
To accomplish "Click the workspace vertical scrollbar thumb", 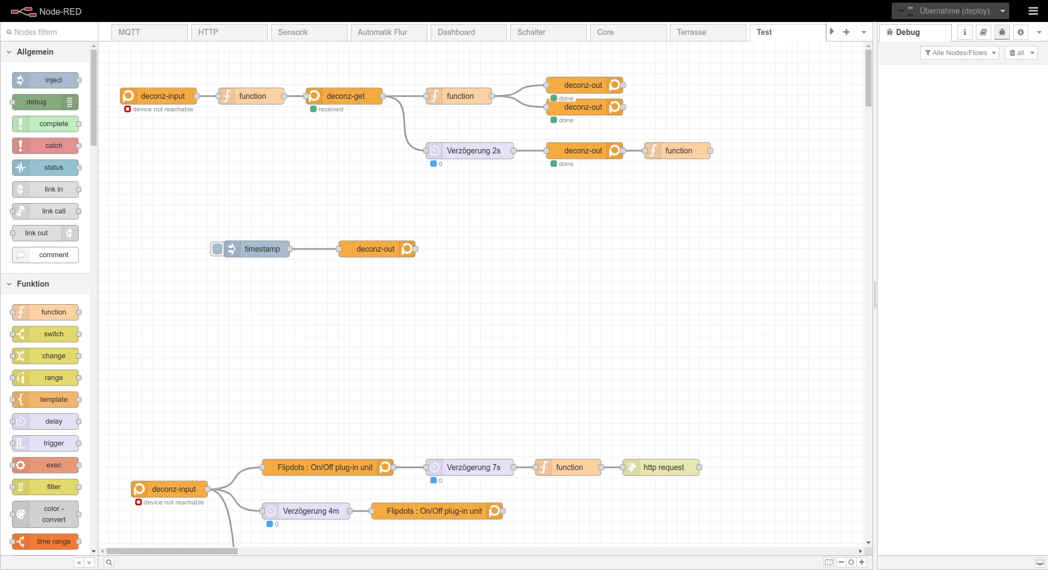I will [x=868, y=78].
